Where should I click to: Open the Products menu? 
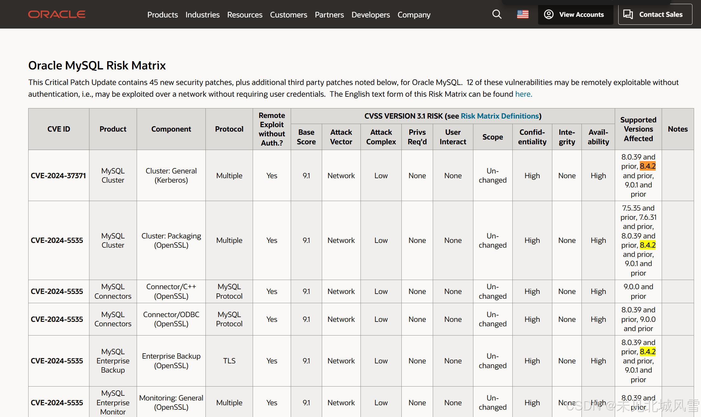pyautogui.click(x=162, y=15)
